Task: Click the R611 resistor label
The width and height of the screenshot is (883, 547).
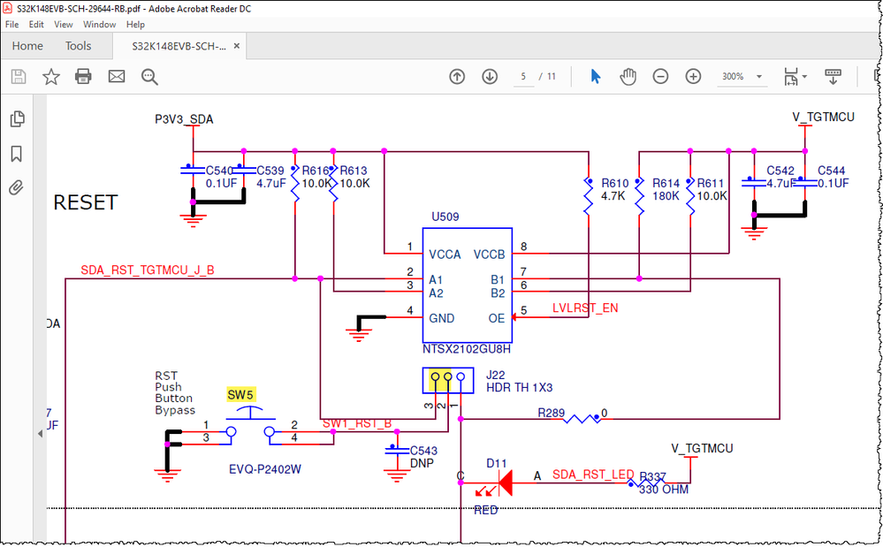Action: [x=711, y=184]
